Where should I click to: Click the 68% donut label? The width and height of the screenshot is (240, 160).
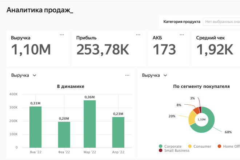(228, 132)
